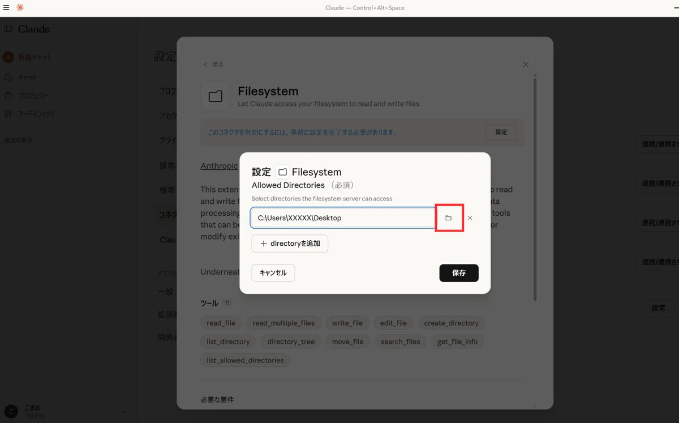Open the 請求 settings section
The height and width of the screenshot is (423, 679).
[x=167, y=165]
